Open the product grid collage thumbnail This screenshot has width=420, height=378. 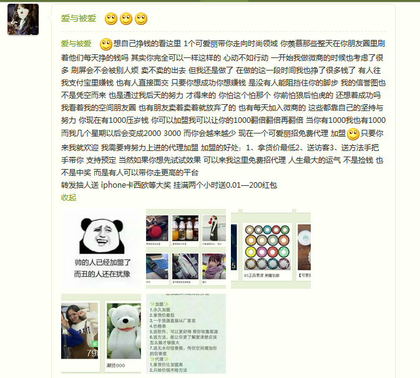186,249
